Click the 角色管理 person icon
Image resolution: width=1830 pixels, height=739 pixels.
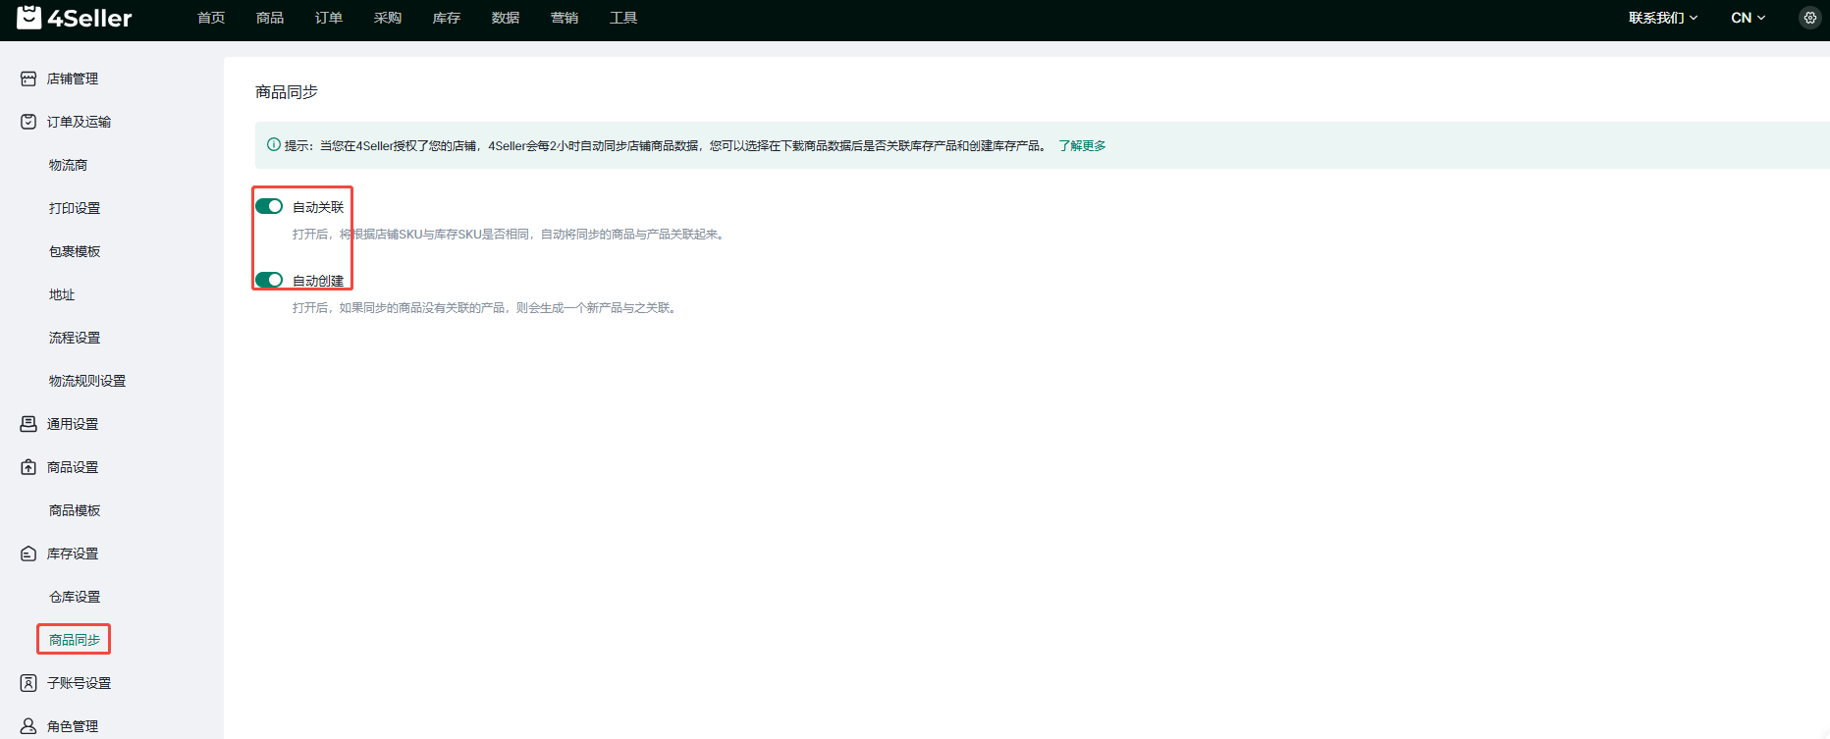pos(28,726)
